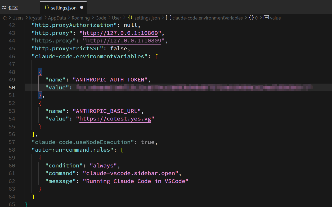
Task: Click the unsaved dot on settings.json tab
Action: [x=82, y=8]
